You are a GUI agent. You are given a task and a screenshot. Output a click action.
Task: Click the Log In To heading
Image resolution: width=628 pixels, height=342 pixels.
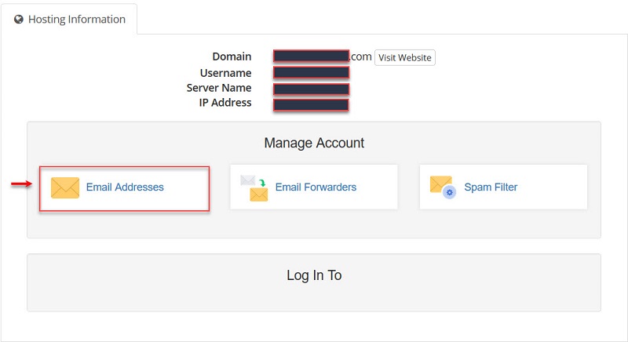[314, 275]
